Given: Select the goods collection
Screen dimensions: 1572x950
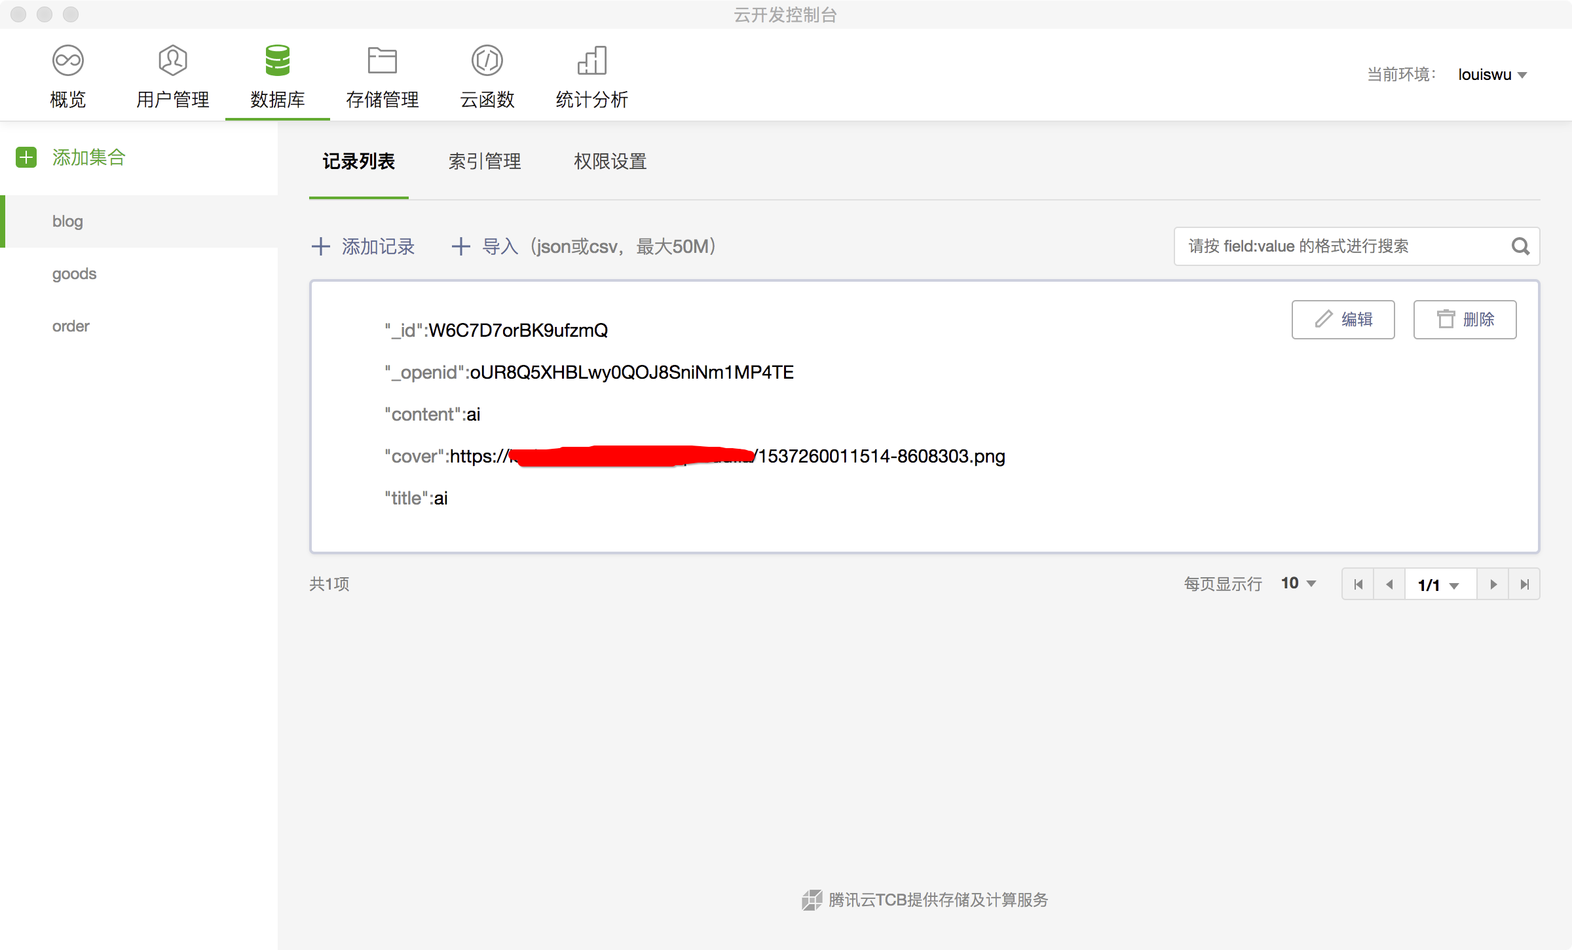Looking at the screenshot, I should [x=74, y=274].
